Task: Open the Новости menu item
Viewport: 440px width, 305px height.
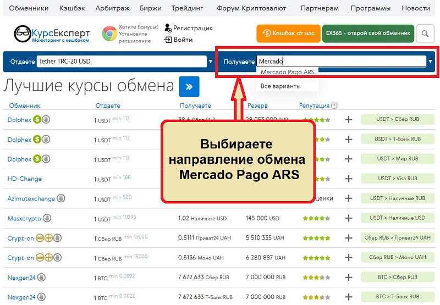Action: [x=416, y=8]
